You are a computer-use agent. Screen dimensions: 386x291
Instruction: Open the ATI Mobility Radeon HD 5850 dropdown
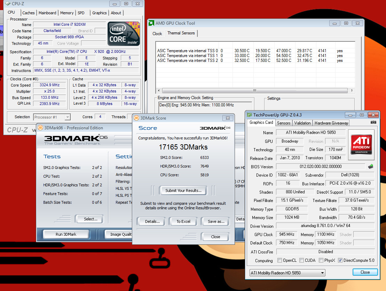(287, 273)
